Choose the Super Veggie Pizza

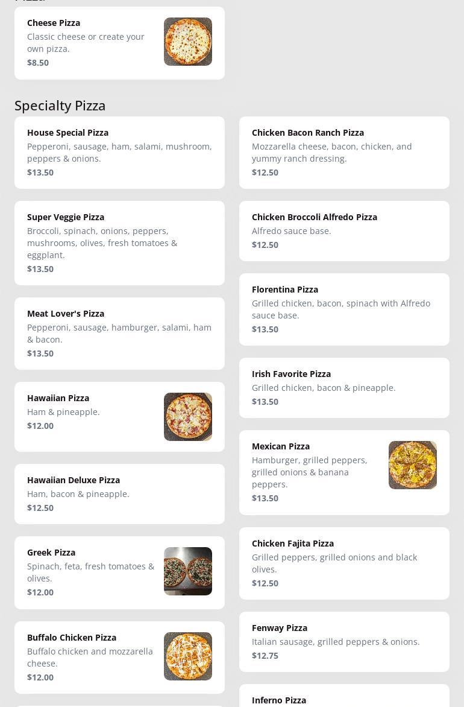coord(119,243)
